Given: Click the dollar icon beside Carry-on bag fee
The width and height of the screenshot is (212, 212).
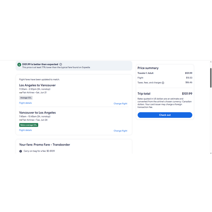Looking at the screenshot, I should 21,151.
